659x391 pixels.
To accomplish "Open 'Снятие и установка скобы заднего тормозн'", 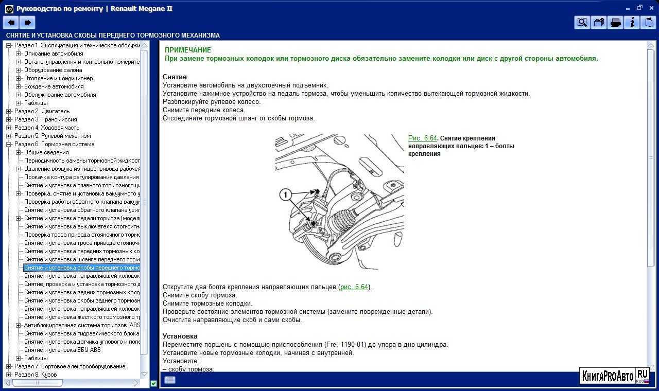I will [82, 300].
